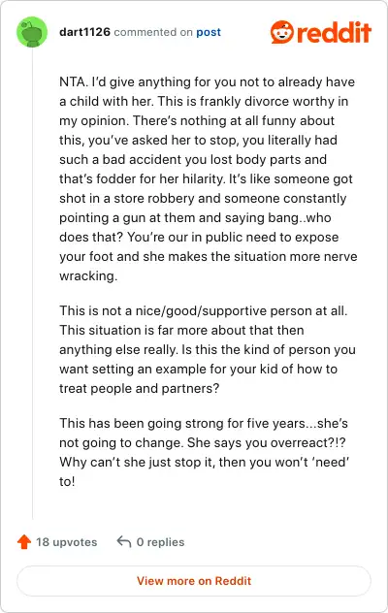This screenshot has height=613, width=388.
Task: Click the line "treat people and partners?"
Action: [140, 389]
